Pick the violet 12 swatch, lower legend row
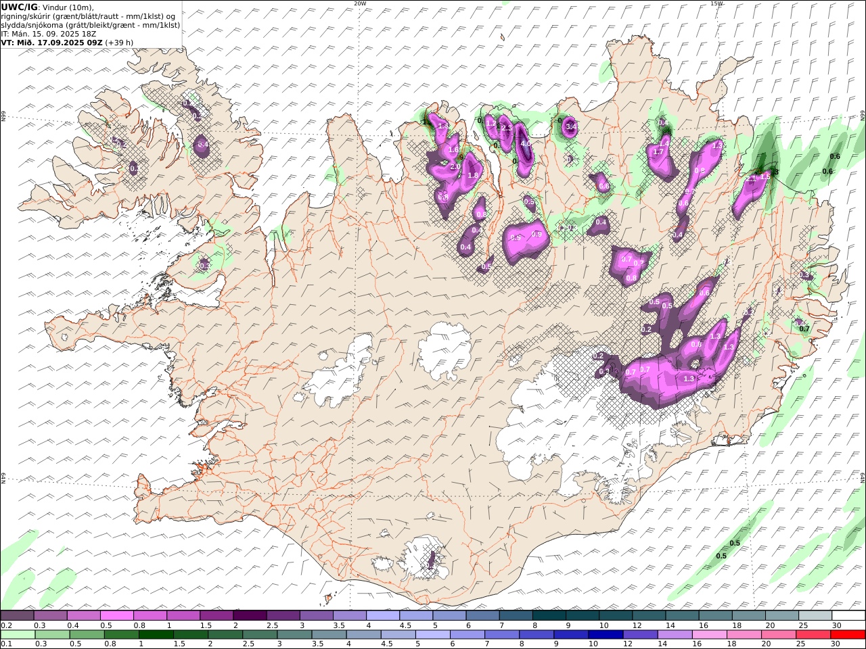 pyautogui.click(x=640, y=635)
